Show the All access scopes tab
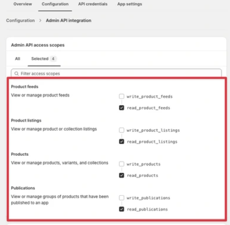Image resolution: width=230 pixels, height=225 pixels. (x=17, y=59)
